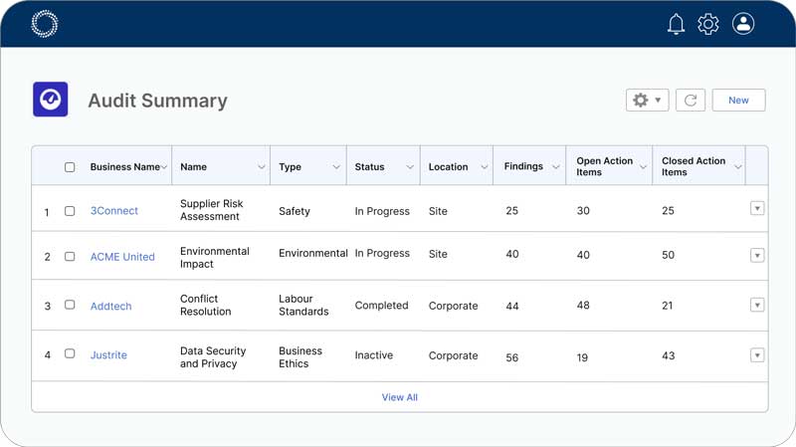This screenshot has width=796, height=447.
Task: Expand the Location column menu chevron
Action: pyautogui.click(x=485, y=167)
